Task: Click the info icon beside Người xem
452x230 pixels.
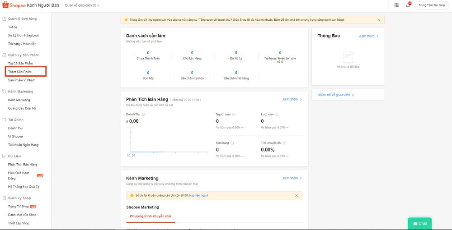Action: [x=234, y=115]
